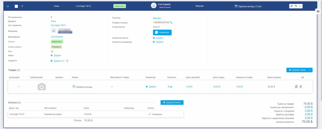Toggle the Допродаж switch for the product

tap(19, 87)
